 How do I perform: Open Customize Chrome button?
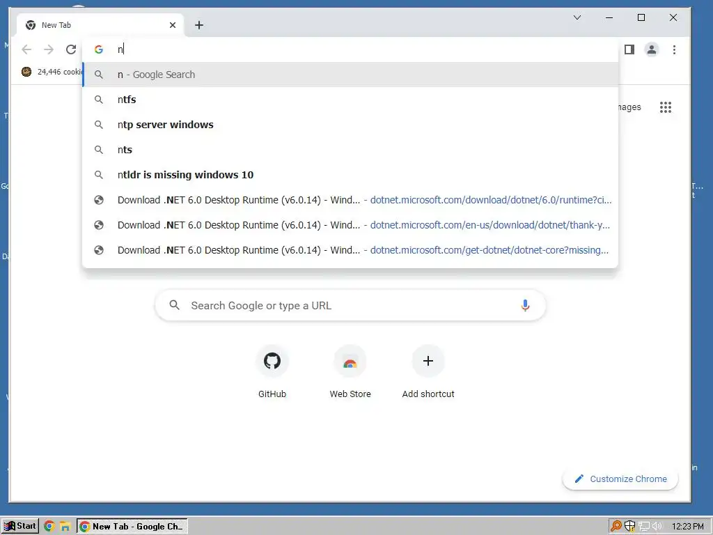[620, 479]
